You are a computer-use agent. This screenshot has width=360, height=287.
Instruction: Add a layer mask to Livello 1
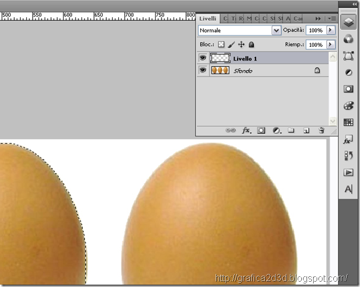click(261, 130)
